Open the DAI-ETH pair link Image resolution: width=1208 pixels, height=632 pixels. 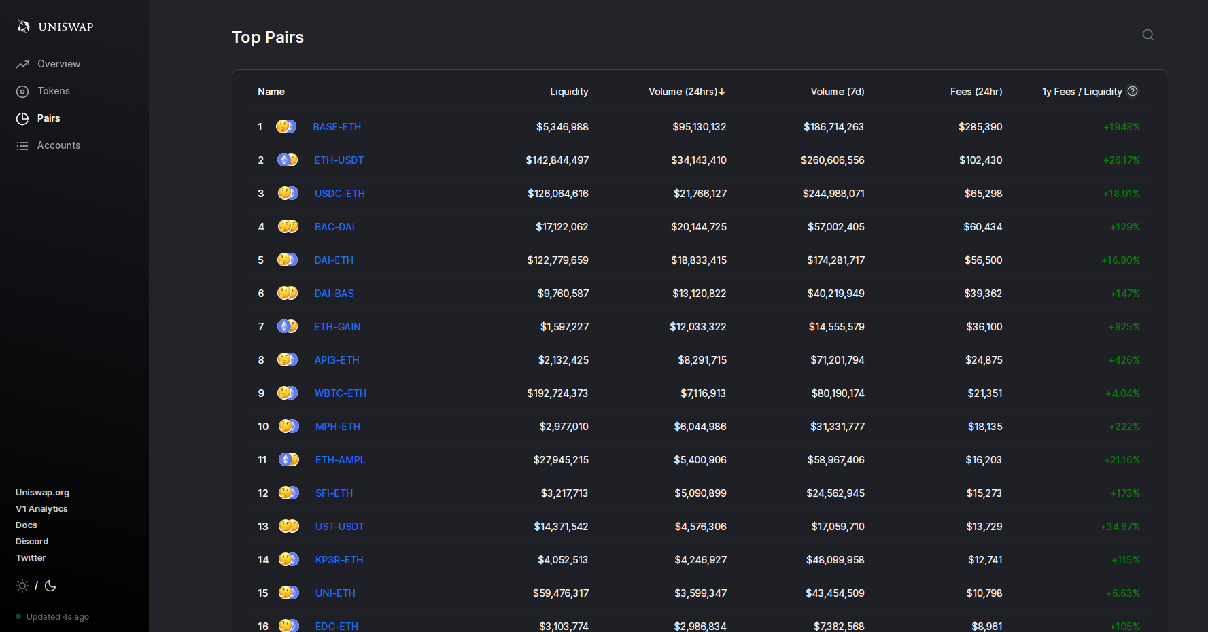(334, 260)
